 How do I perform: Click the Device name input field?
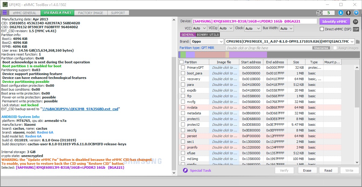click(x=254, y=21)
